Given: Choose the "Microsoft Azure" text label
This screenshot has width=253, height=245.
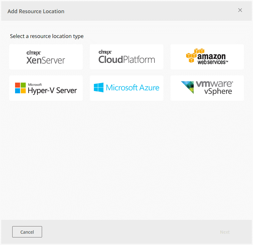Looking at the screenshot, I should (132, 88).
